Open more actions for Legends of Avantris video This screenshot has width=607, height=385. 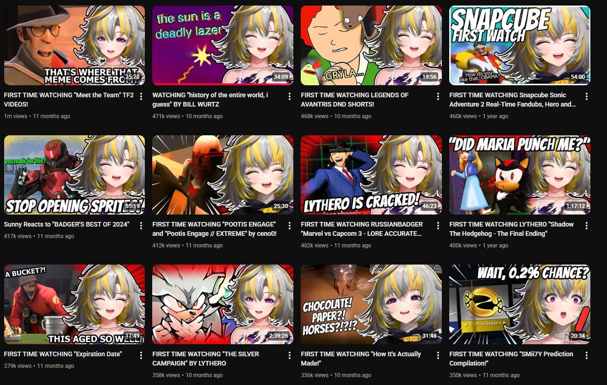click(x=438, y=96)
